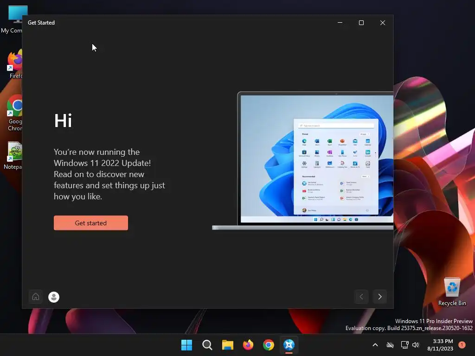Open Firefox from the taskbar
The width and height of the screenshot is (475, 356).
(248, 345)
